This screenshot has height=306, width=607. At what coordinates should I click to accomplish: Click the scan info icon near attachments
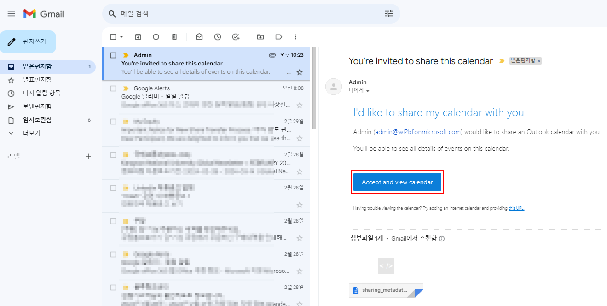pyautogui.click(x=442, y=239)
